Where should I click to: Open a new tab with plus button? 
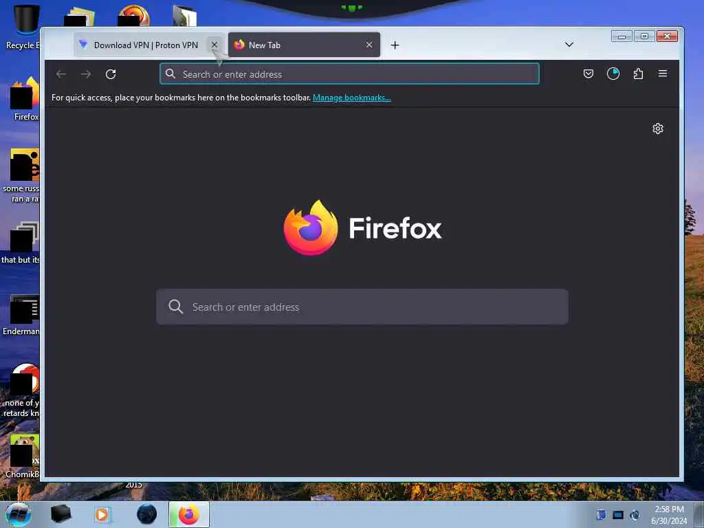click(x=395, y=45)
